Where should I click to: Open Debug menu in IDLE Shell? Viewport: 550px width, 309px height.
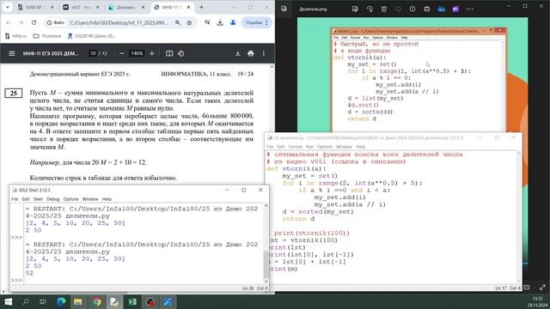(53, 199)
